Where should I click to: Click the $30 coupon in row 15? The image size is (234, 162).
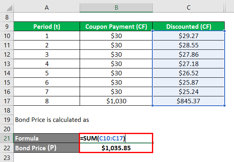[x=116, y=82]
